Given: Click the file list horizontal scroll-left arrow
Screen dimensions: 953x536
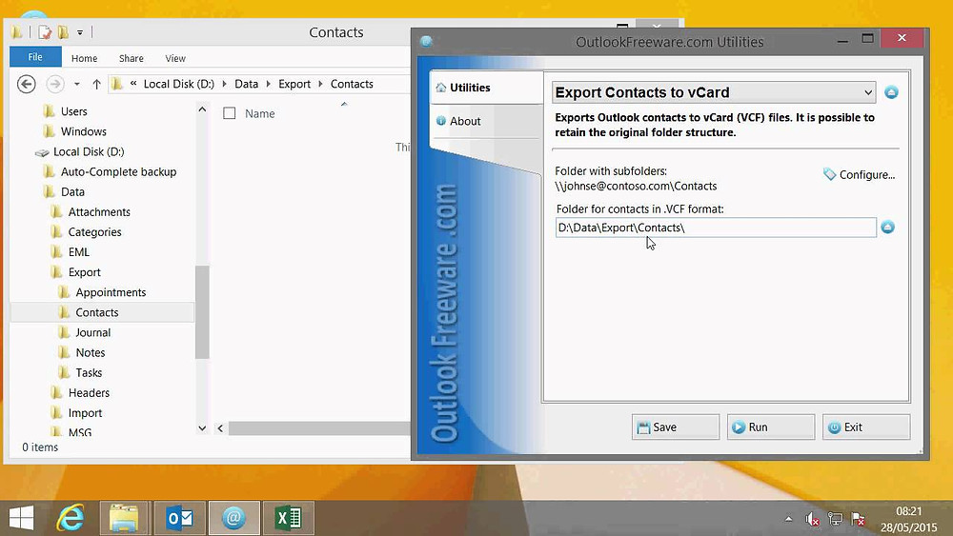Looking at the screenshot, I should (x=220, y=428).
